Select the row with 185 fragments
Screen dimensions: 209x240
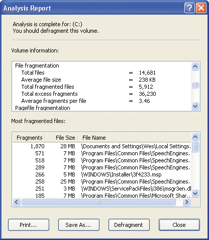(102, 196)
